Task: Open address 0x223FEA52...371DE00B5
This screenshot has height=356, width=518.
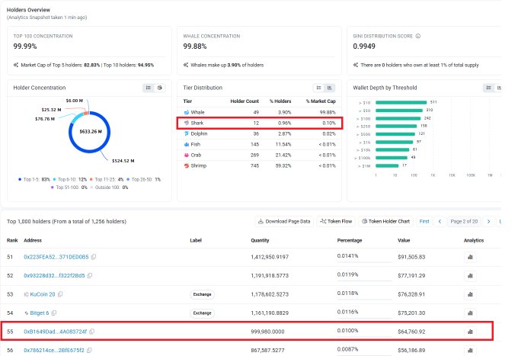Action: (56, 257)
